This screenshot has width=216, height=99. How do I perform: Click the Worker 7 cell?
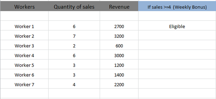[x=24, y=84]
